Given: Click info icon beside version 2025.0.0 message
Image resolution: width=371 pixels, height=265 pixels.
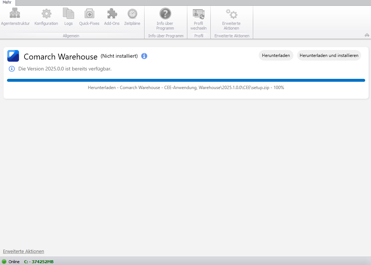Looking at the screenshot, I should click(x=12, y=69).
